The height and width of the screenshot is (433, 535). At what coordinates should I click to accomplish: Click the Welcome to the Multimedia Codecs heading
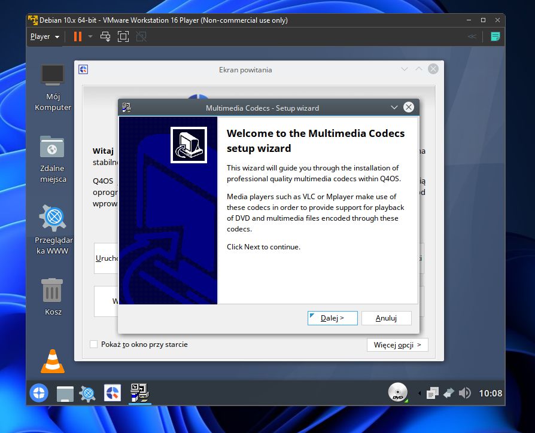(x=315, y=141)
